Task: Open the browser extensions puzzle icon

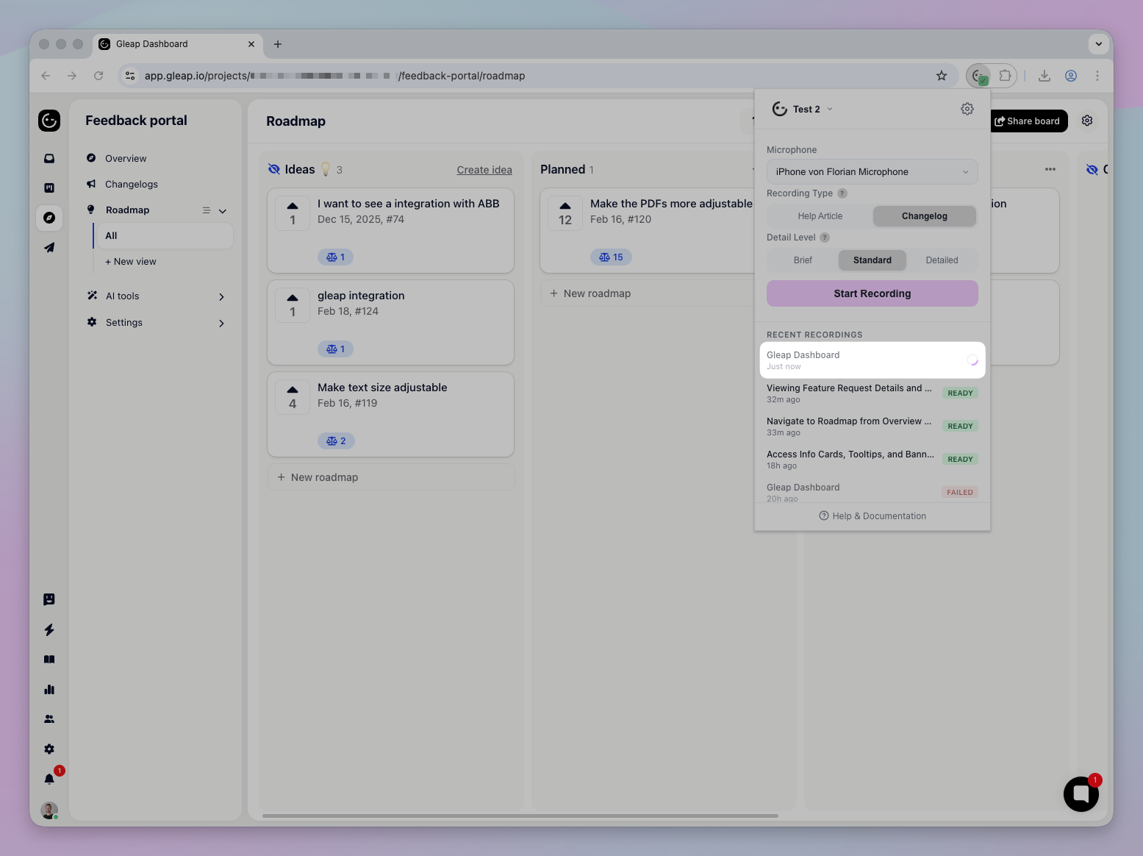Action: click(x=1005, y=76)
